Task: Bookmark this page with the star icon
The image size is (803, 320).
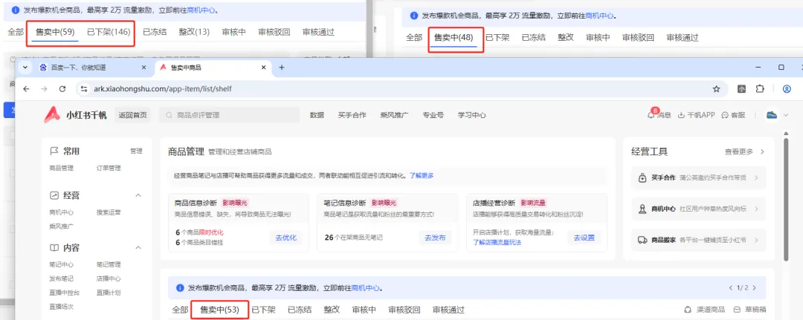Action: click(716, 89)
